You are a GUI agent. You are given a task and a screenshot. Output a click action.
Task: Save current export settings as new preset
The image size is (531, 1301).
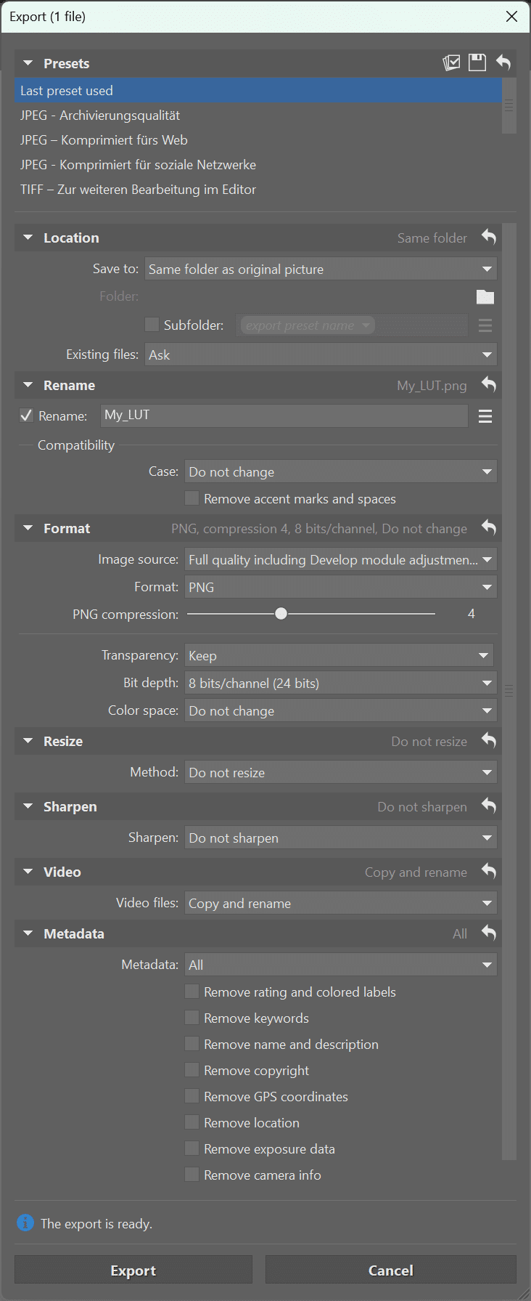(477, 62)
